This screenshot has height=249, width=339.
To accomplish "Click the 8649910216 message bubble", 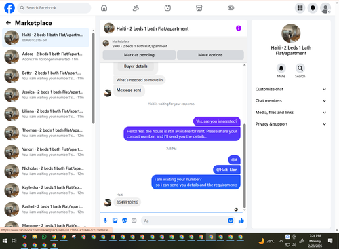I will [x=127, y=202].
